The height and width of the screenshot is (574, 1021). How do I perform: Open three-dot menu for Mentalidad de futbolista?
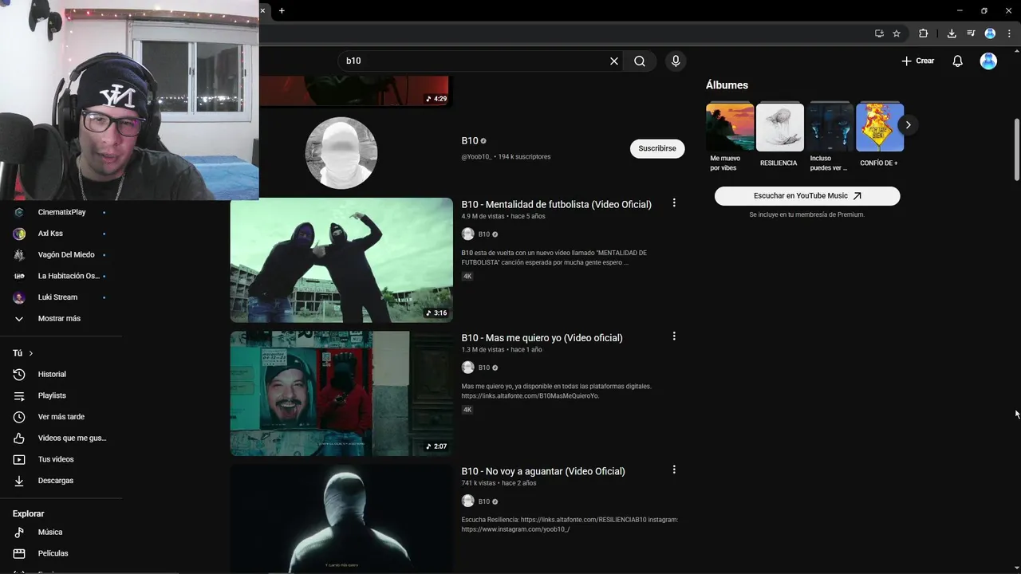(x=674, y=203)
